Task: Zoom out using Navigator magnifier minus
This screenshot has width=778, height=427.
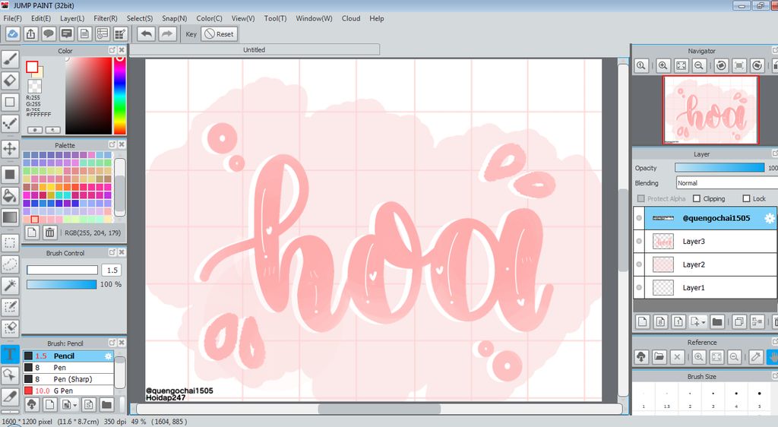Action: [x=699, y=65]
